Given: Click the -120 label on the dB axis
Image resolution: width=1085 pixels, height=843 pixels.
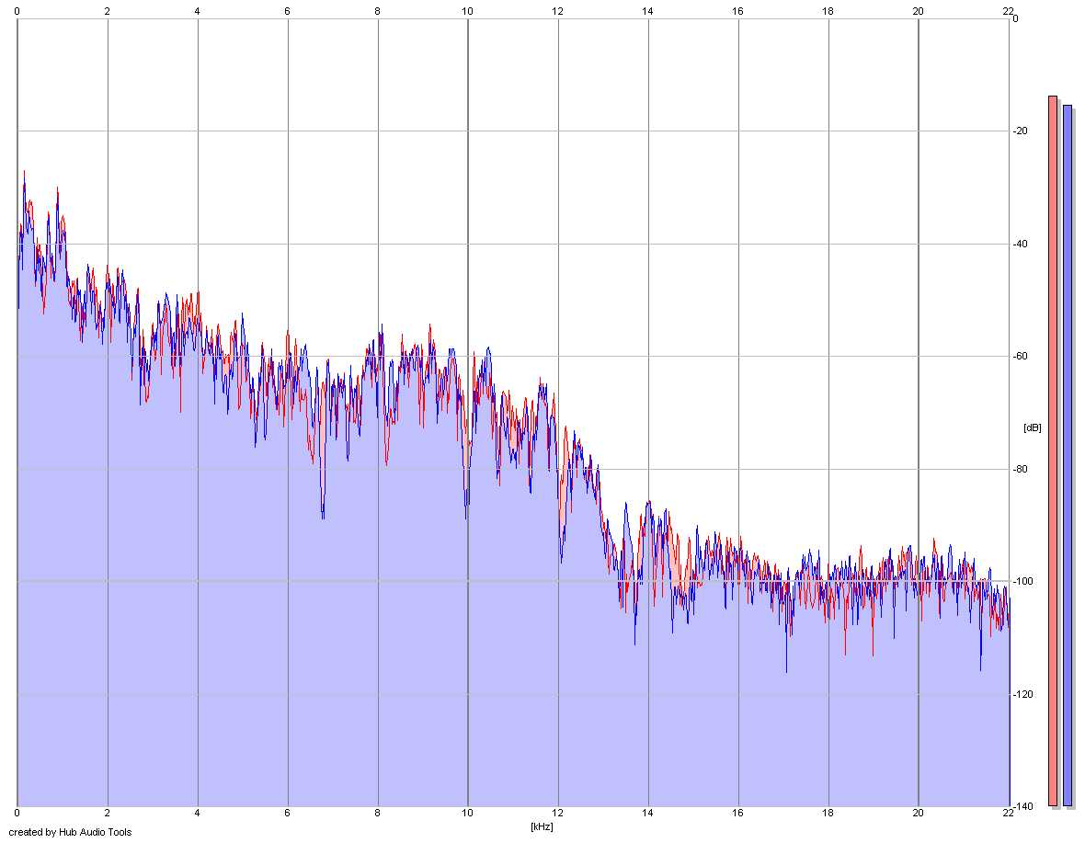Looking at the screenshot, I should pyautogui.click(x=1022, y=694).
